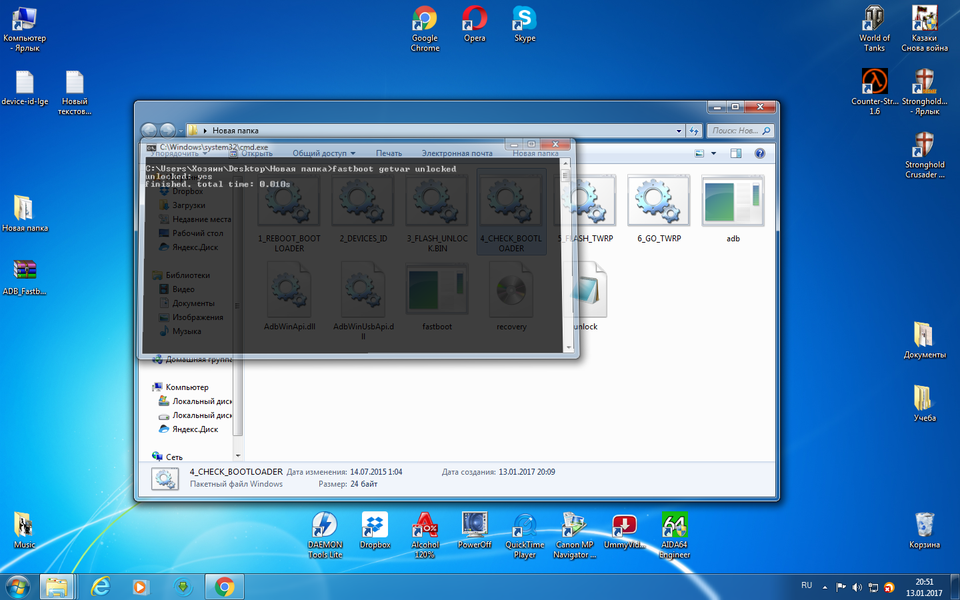Open the volume control in tray
The image size is (960, 600).
[857, 587]
